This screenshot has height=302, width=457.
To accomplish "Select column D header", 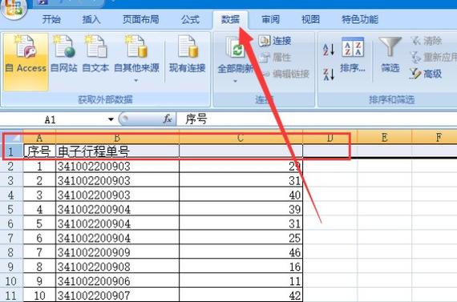I will pyautogui.click(x=330, y=138).
